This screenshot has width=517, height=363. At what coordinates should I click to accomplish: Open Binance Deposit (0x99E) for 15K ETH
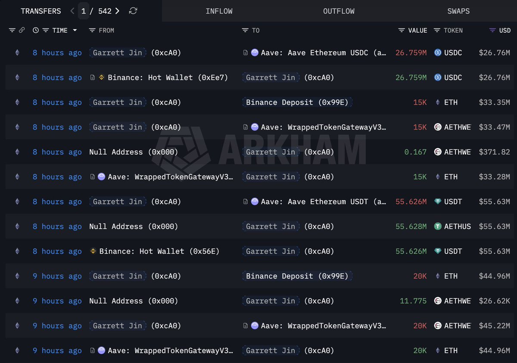297,102
